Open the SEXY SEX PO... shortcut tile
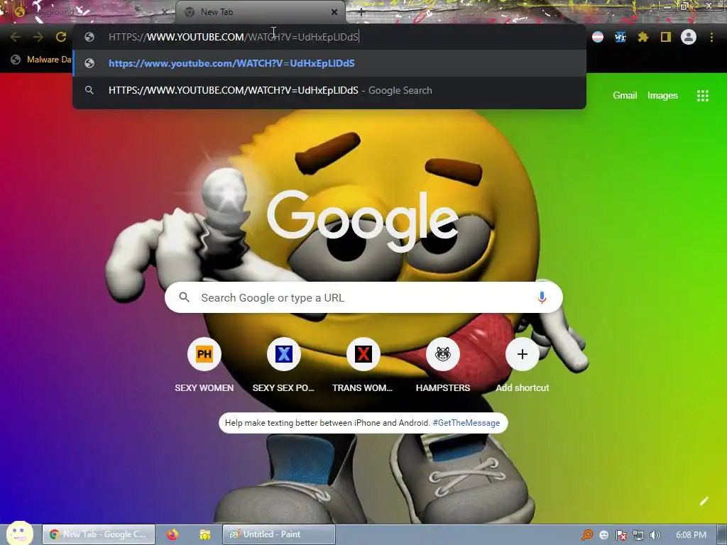 (x=283, y=365)
